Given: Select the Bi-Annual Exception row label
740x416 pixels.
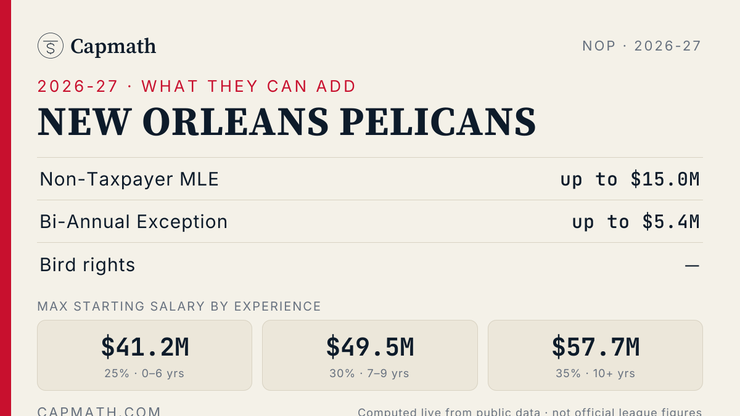Looking at the screenshot, I should [x=134, y=221].
